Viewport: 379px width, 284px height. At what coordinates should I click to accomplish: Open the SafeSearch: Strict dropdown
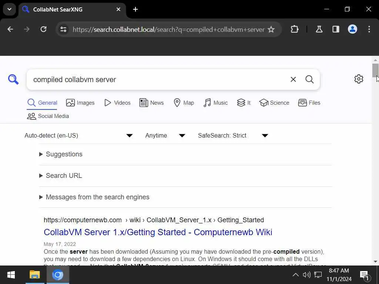coord(233,135)
